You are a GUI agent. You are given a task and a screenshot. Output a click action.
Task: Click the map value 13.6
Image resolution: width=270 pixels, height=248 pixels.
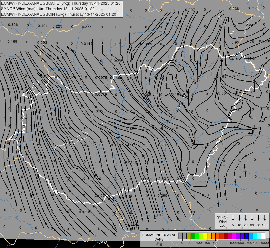point(251,59)
